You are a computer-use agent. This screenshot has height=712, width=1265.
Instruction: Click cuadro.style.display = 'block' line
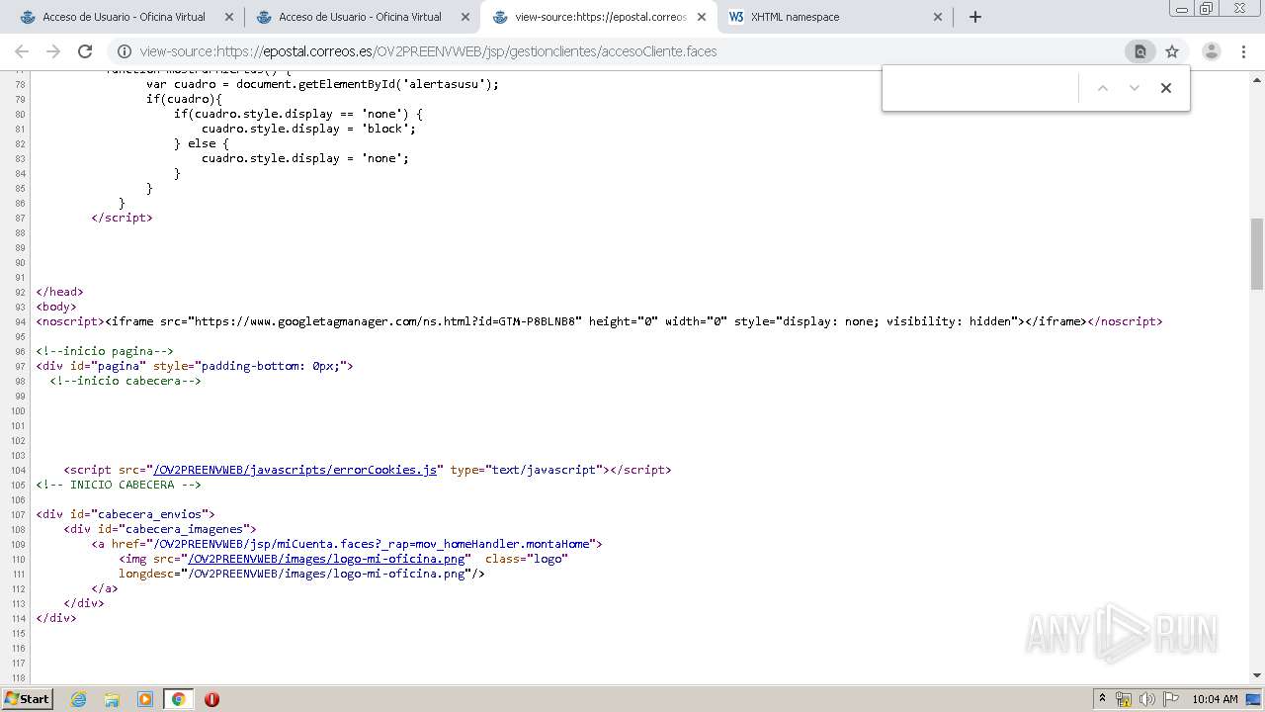tap(309, 129)
